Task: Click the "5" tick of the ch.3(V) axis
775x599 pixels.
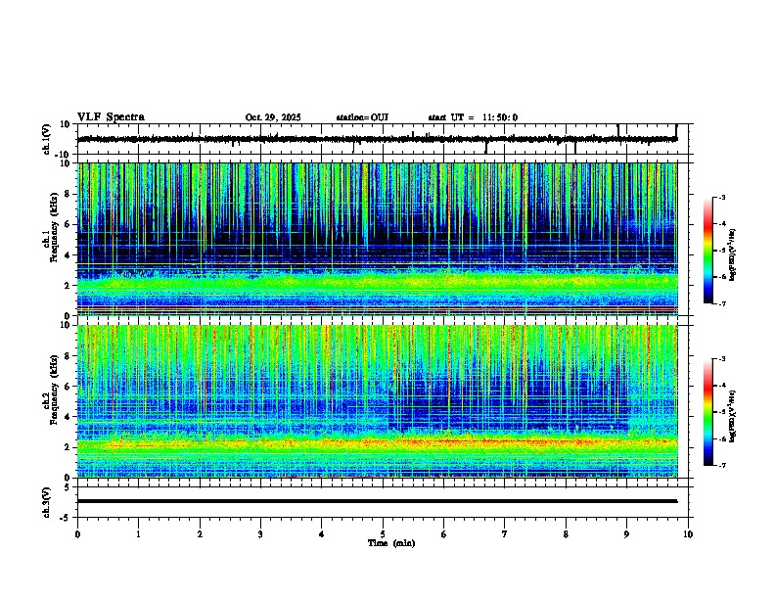Action: tap(68, 486)
